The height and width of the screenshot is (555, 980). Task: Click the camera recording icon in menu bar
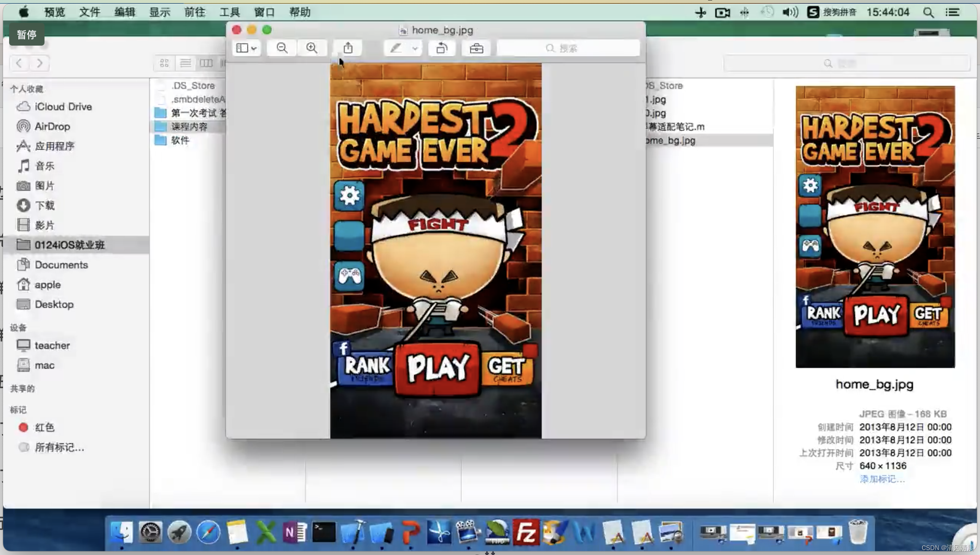pyautogui.click(x=722, y=13)
